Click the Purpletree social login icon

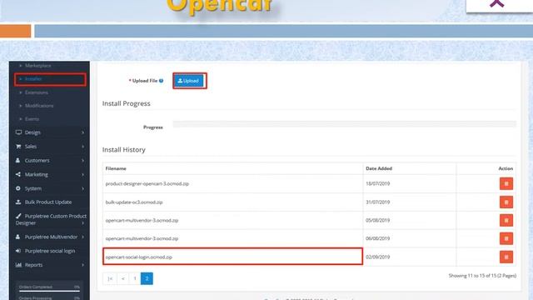coord(18,251)
